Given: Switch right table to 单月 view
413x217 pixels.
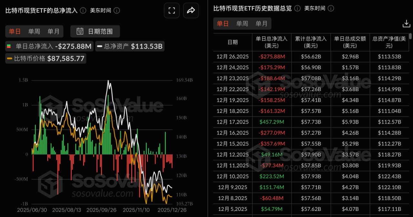Looking at the screenshot, I should pos(262,23).
